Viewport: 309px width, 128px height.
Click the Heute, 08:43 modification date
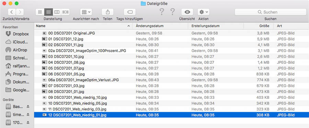pyautogui.click(x=147, y=80)
